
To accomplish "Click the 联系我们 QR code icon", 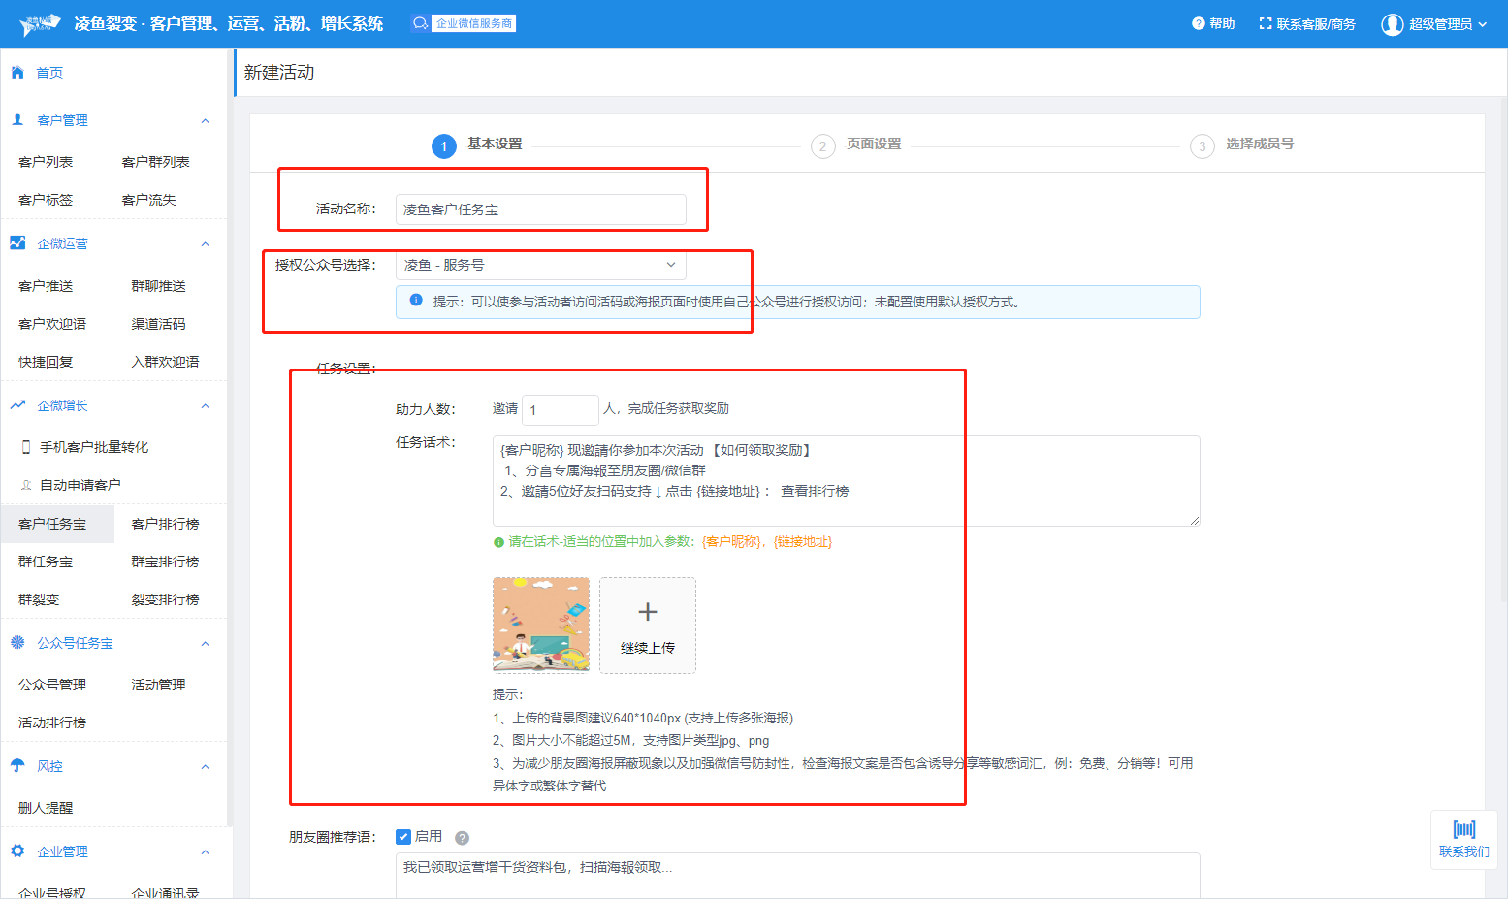I will pyautogui.click(x=1463, y=829).
